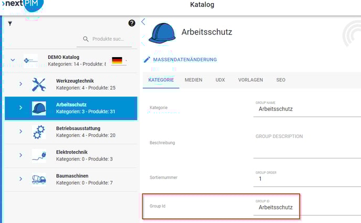Go to the VORLAGEN tab
This screenshot has width=361, height=223.
click(250, 80)
